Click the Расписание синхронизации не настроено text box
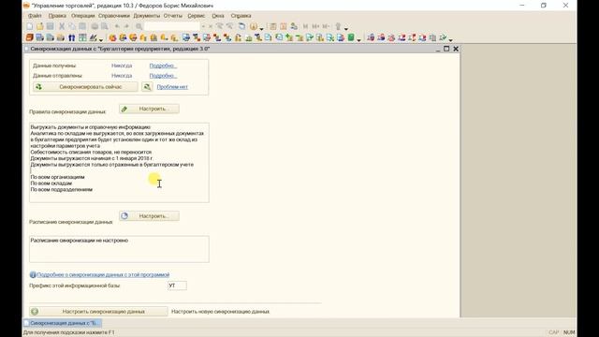 click(x=119, y=249)
